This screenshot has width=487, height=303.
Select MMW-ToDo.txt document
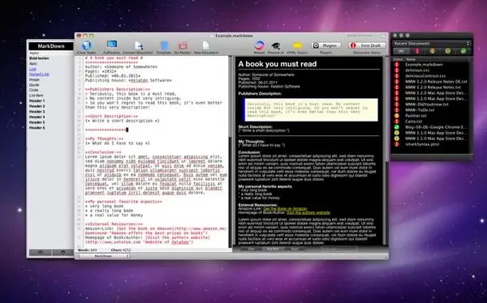pos(420,110)
